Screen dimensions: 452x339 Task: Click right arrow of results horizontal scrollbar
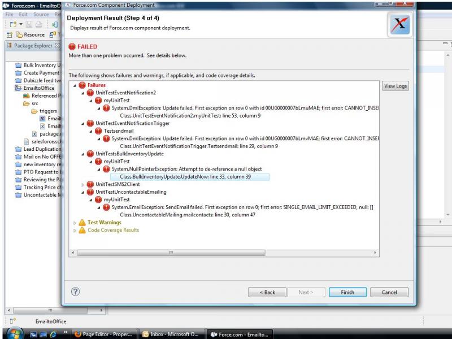tap(375, 253)
